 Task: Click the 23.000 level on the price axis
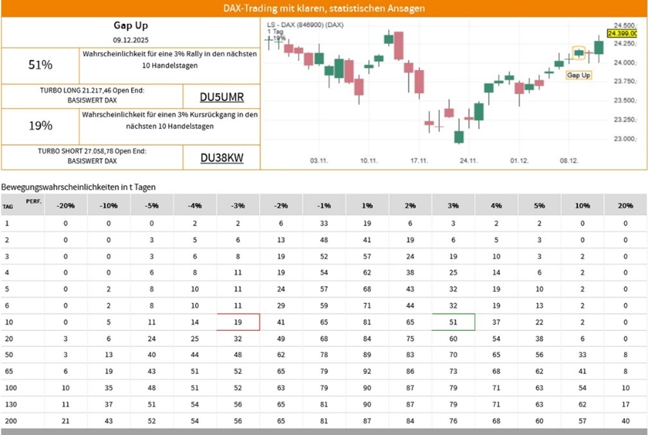[623, 139]
